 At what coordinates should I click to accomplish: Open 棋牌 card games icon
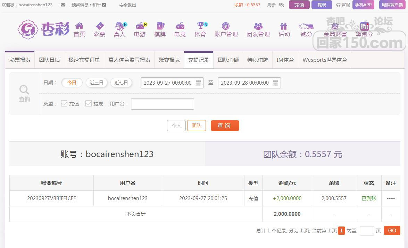(x=160, y=26)
